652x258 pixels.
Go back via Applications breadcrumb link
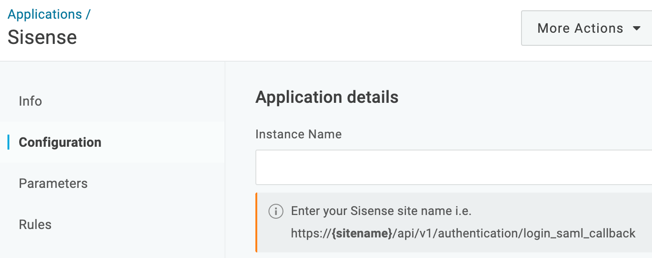[x=45, y=14]
